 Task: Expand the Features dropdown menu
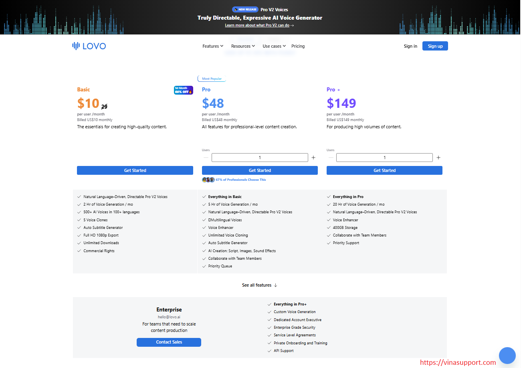(213, 46)
